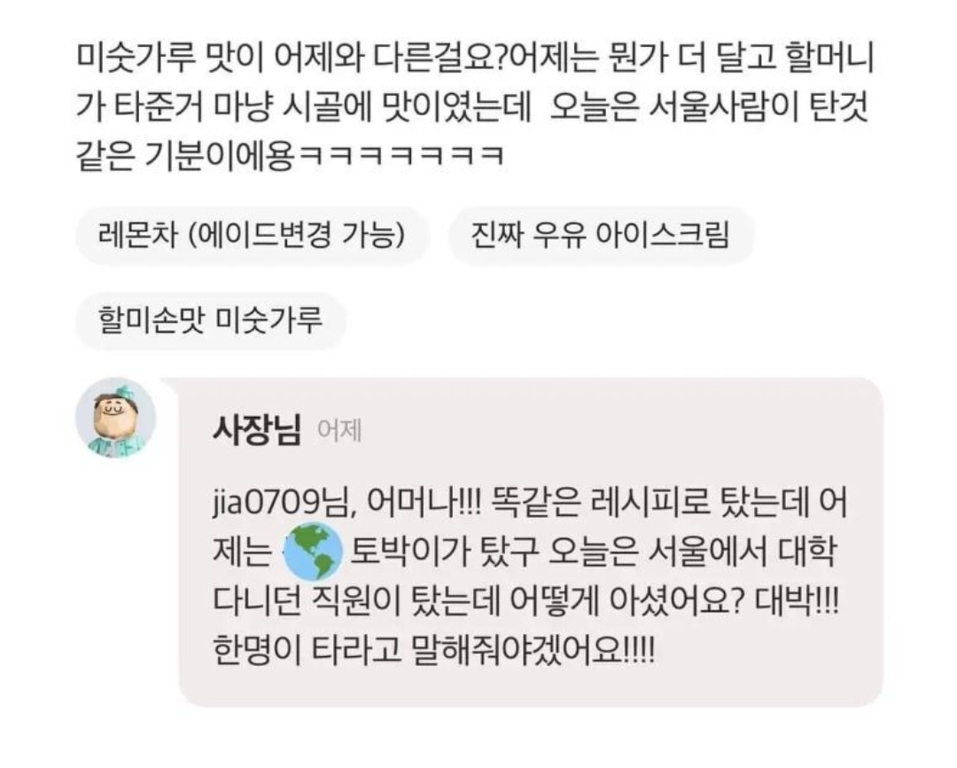Open the 진짜 우유 아이스크림 menu tag

pos(601,235)
